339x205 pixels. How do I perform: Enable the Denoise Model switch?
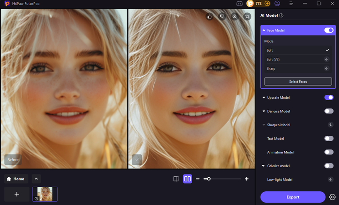point(329,111)
